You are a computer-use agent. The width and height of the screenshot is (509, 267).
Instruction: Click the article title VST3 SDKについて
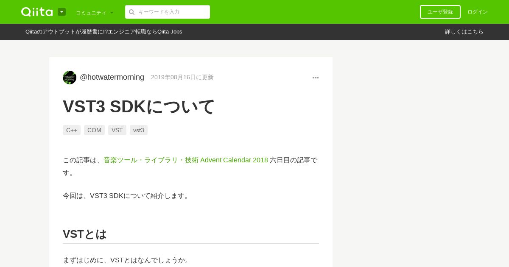pos(139,106)
